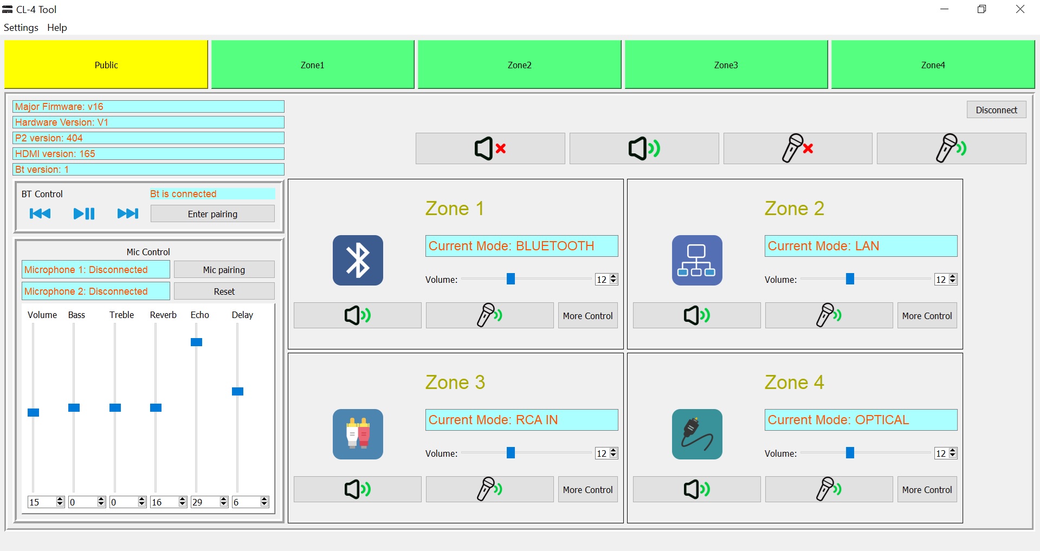
Task: Open More Control for Zone 3
Action: click(x=588, y=489)
